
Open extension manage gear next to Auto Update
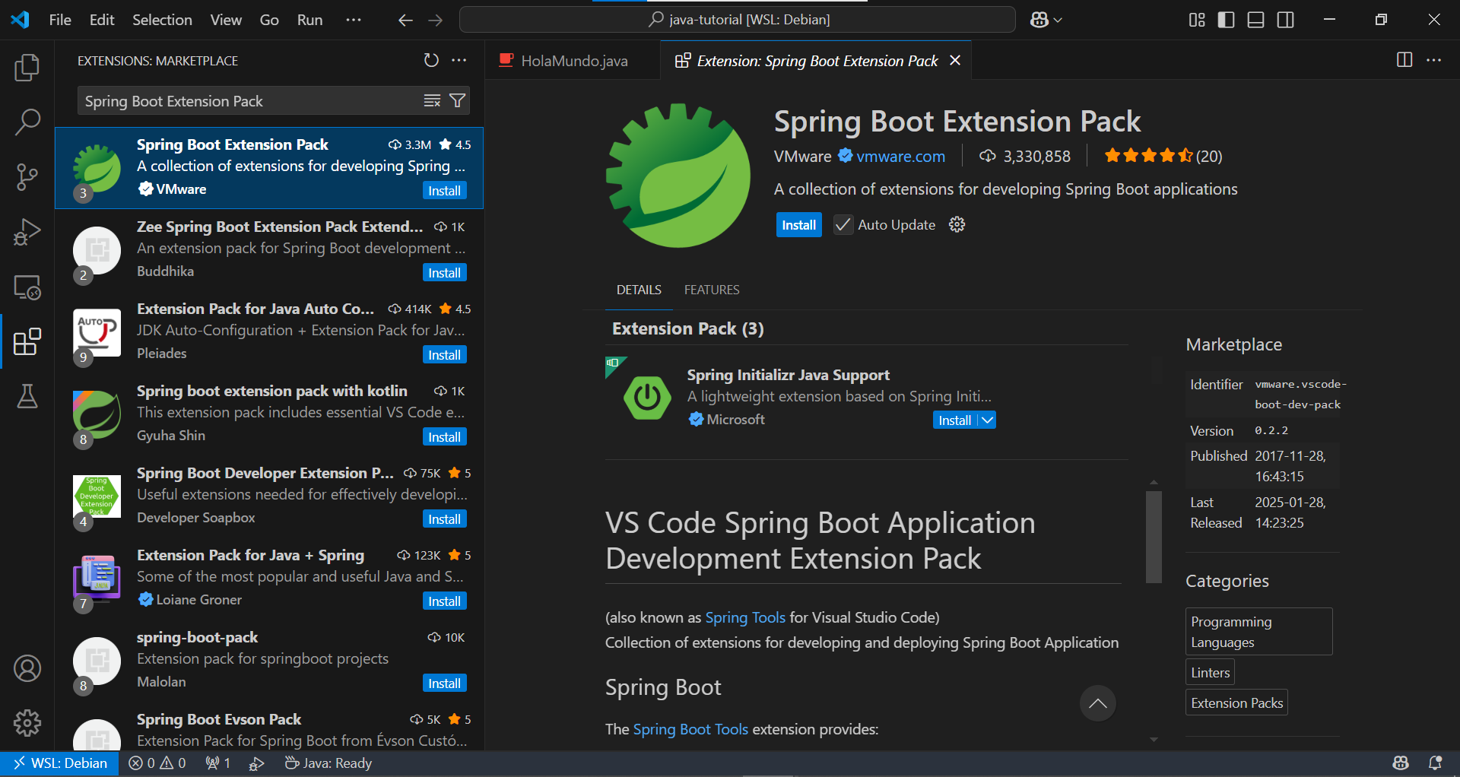click(x=957, y=224)
